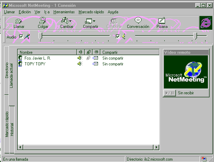Click speaker icon in Fco. Javier row
This screenshot has width=214, height=162.
[80, 58]
